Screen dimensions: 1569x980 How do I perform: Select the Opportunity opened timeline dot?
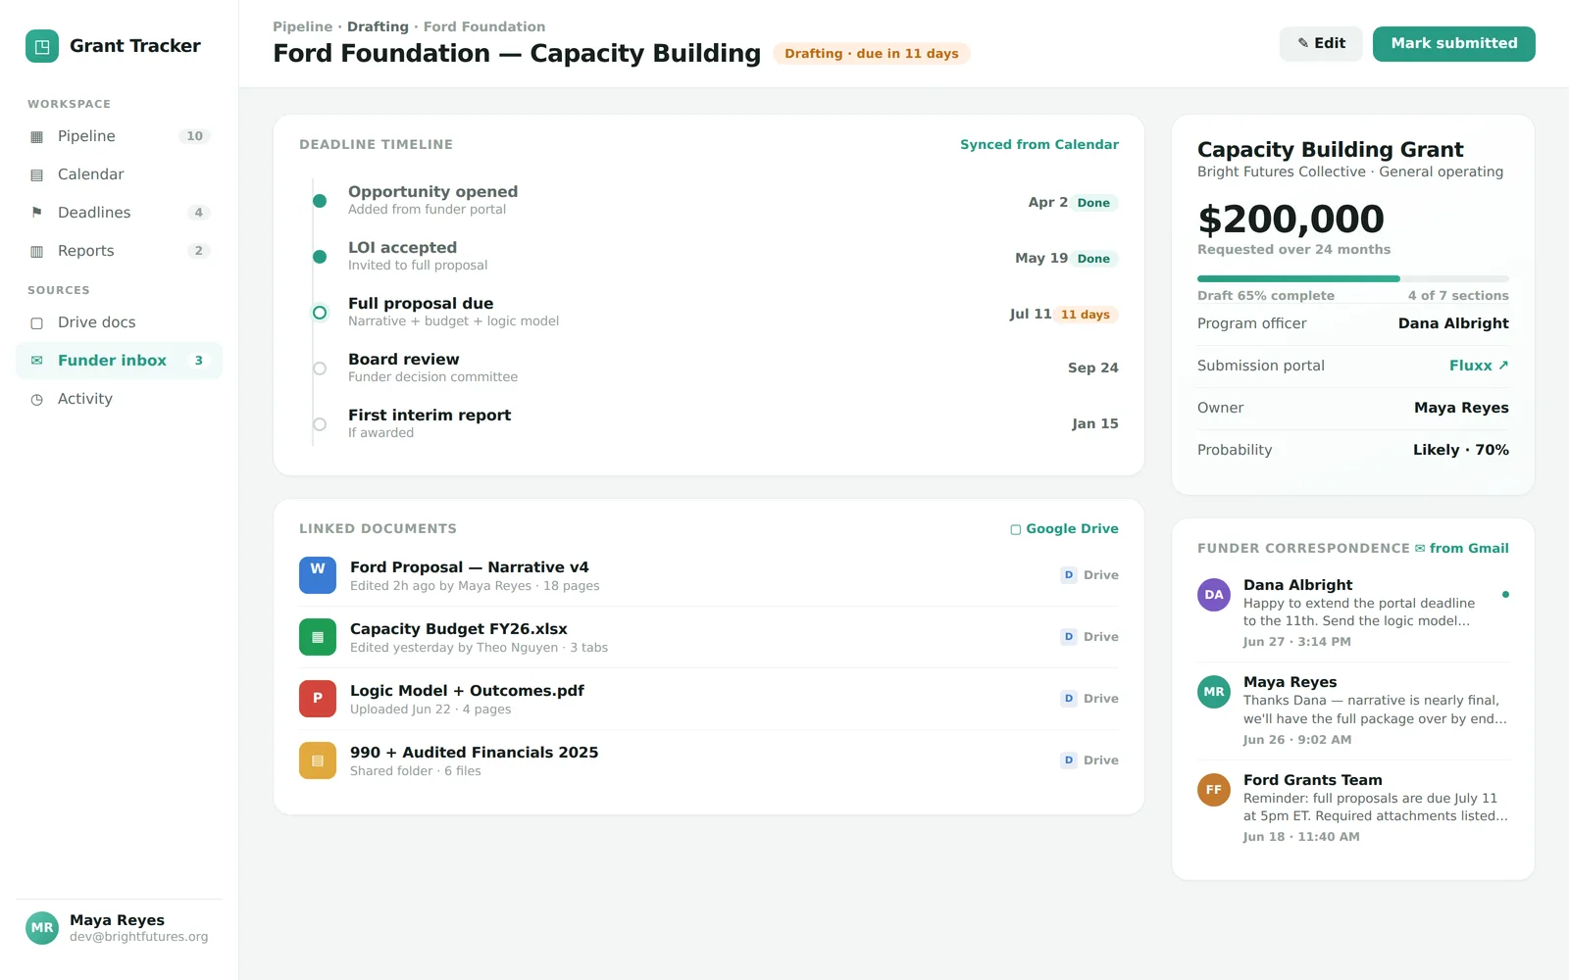320,201
